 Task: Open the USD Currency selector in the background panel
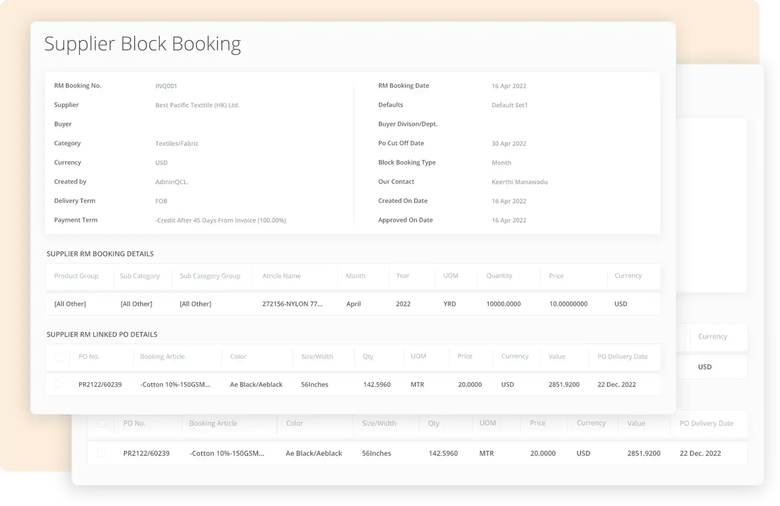click(x=704, y=367)
